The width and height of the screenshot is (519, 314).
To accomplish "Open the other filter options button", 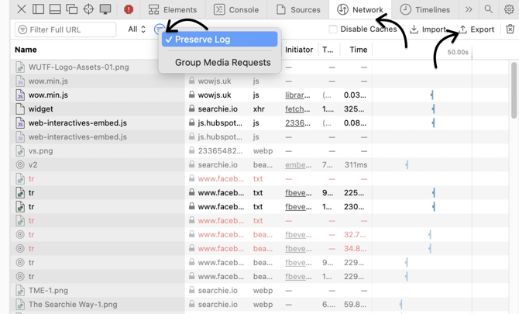I will point(159,29).
